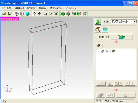
Task: Click the 新規工程 new process button
Action: tap(122, 37)
